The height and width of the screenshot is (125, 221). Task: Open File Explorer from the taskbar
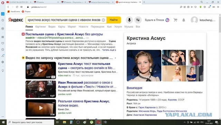click(x=65, y=122)
